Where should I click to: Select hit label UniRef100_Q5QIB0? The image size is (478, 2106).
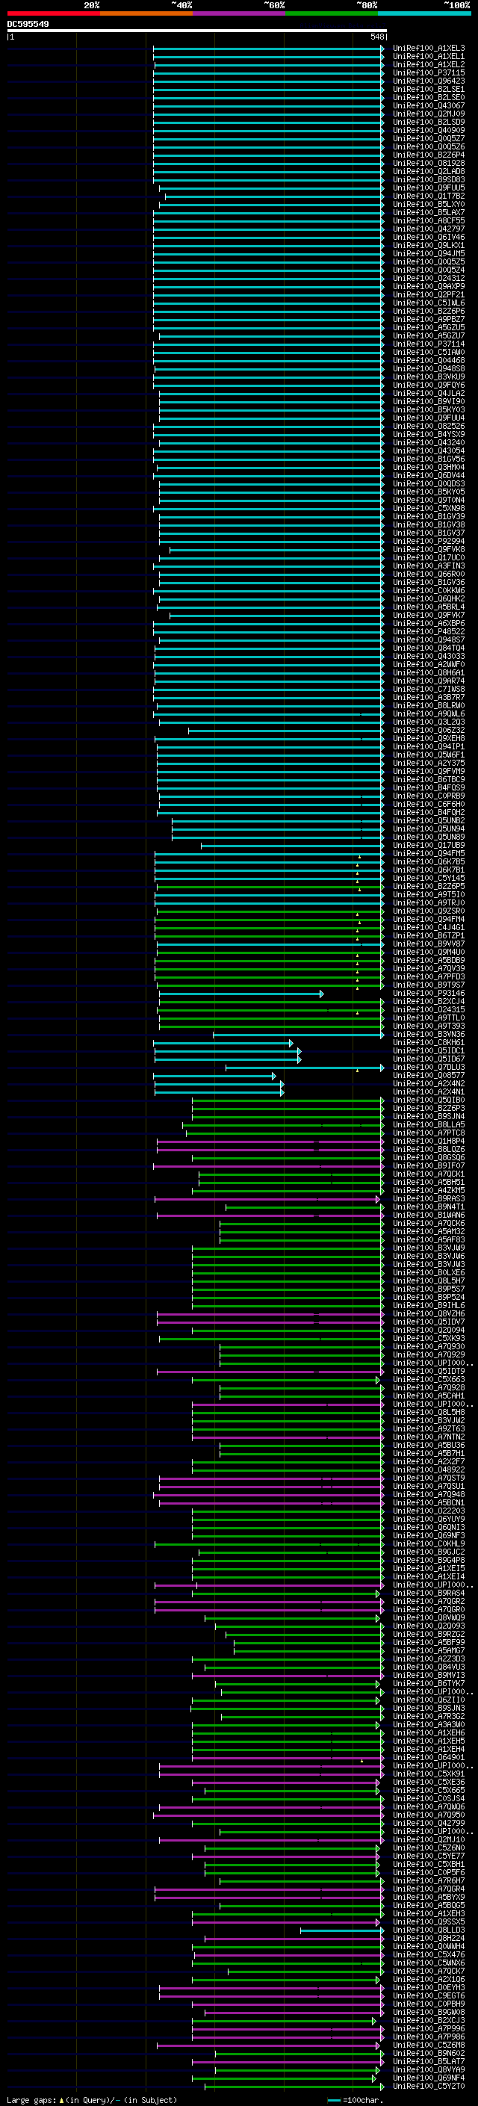click(429, 1100)
